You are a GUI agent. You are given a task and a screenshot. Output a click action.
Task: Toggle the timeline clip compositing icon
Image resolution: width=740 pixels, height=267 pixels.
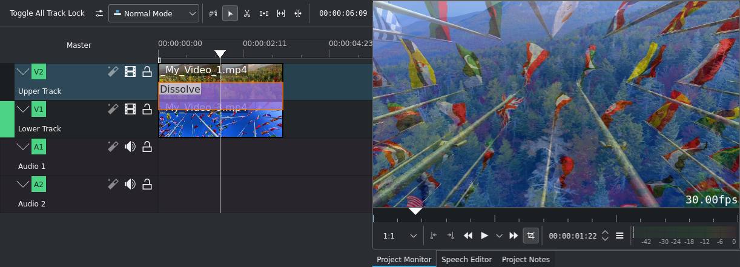pos(213,13)
